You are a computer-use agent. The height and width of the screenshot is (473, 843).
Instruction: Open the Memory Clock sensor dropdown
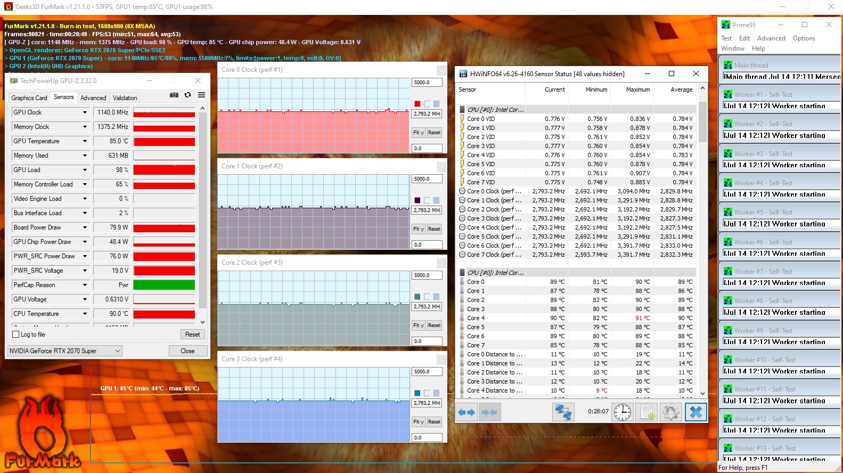(x=85, y=127)
